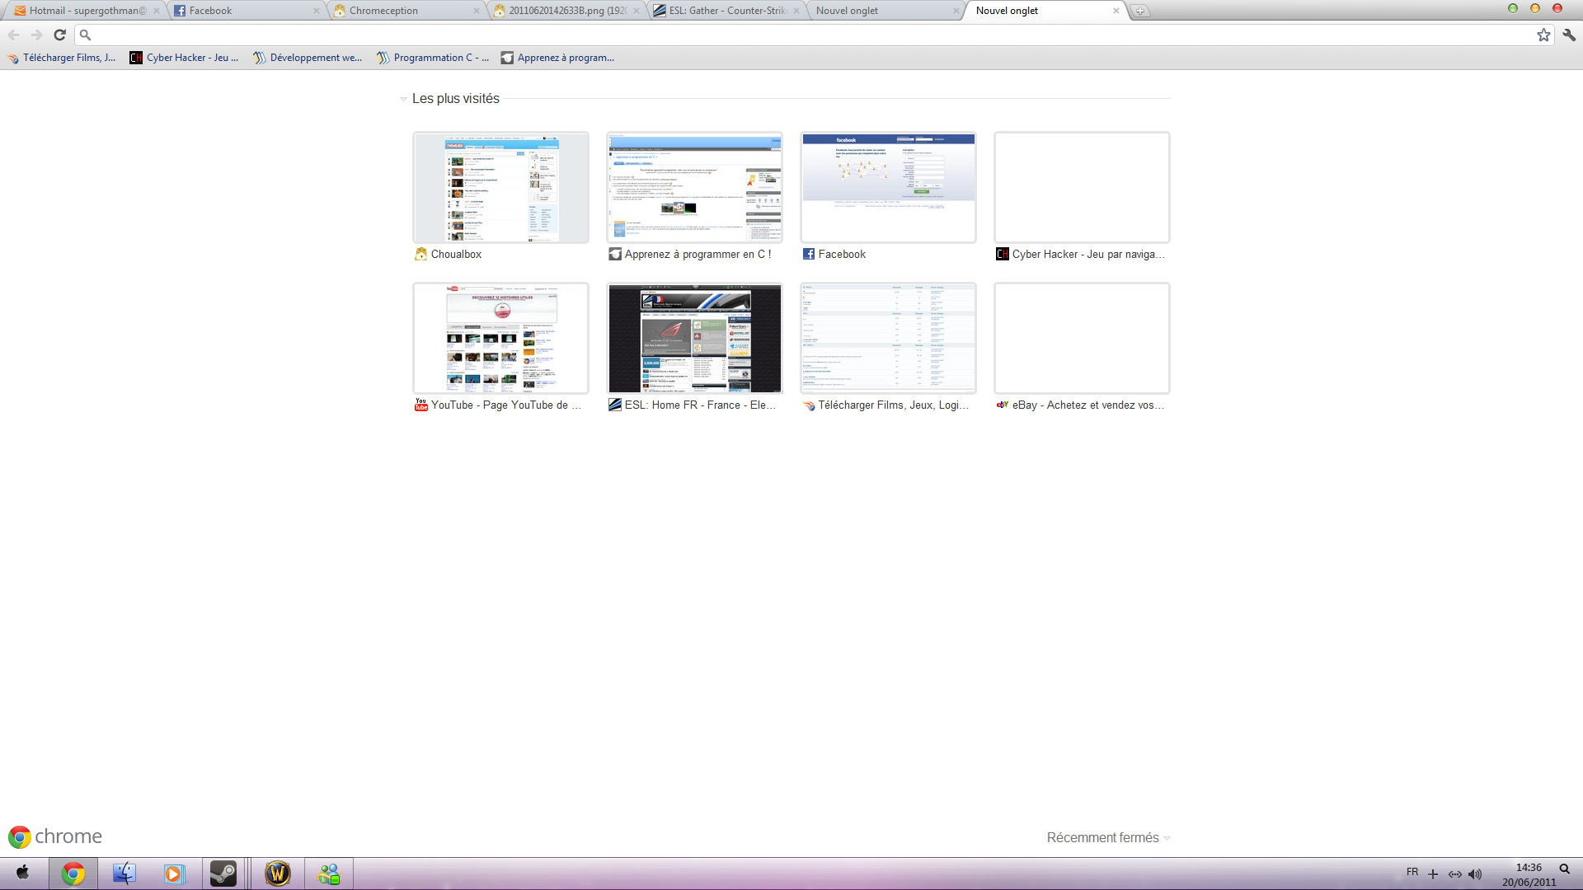Click the magnifier search icon in tray

(1564, 869)
